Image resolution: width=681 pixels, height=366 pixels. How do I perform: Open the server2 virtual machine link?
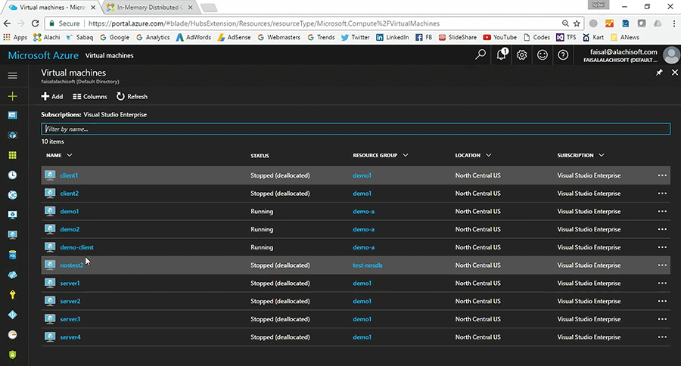tap(70, 301)
